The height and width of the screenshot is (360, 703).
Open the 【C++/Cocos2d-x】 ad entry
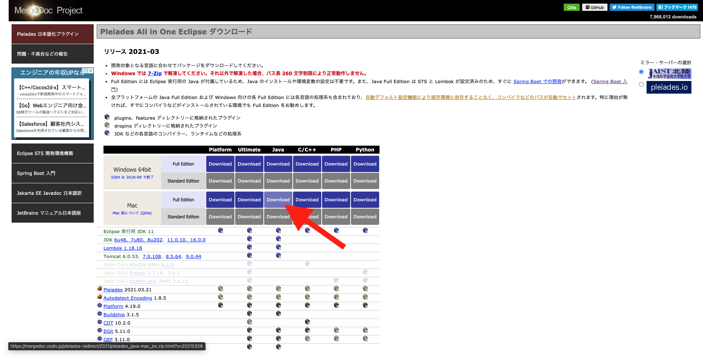(x=52, y=90)
